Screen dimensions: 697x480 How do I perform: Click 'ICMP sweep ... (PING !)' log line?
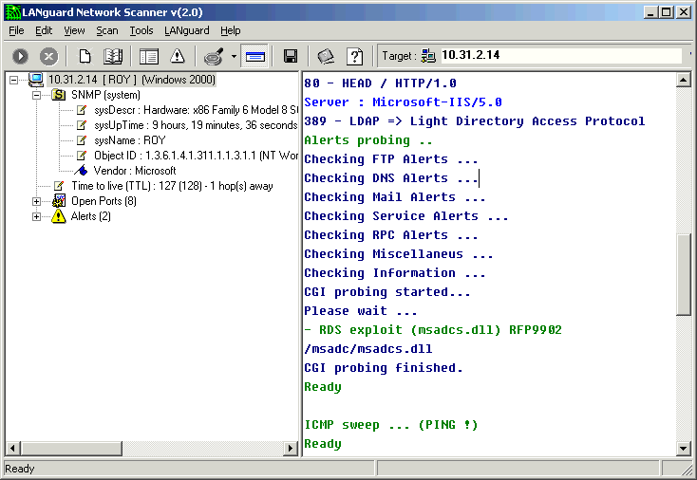[390, 425]
